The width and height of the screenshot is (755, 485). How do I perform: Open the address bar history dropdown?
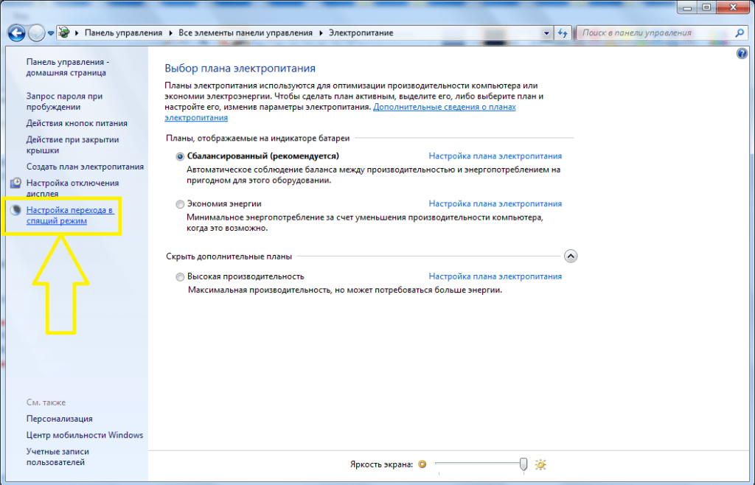click(546, 33)
